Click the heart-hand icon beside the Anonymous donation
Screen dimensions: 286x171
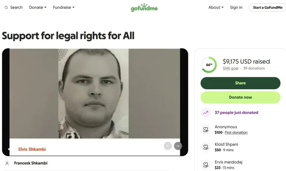pyautogui.click(x=206, y=130)
